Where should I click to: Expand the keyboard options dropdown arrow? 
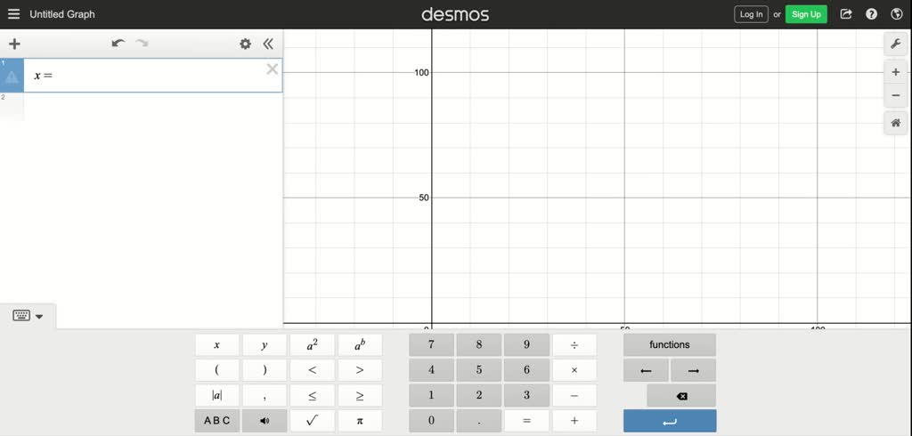39,317
